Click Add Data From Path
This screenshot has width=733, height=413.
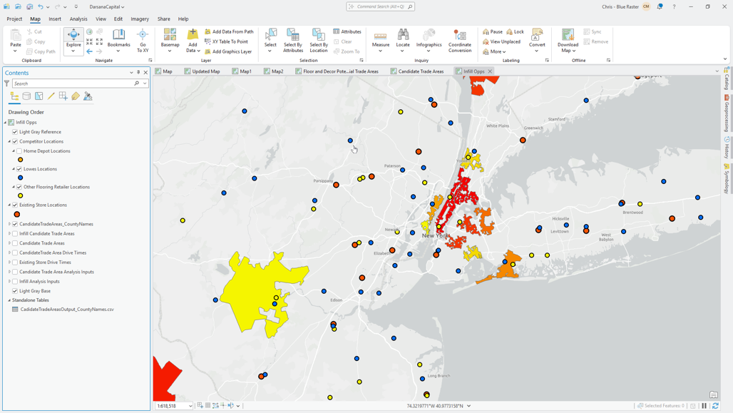tap(229, 32)
